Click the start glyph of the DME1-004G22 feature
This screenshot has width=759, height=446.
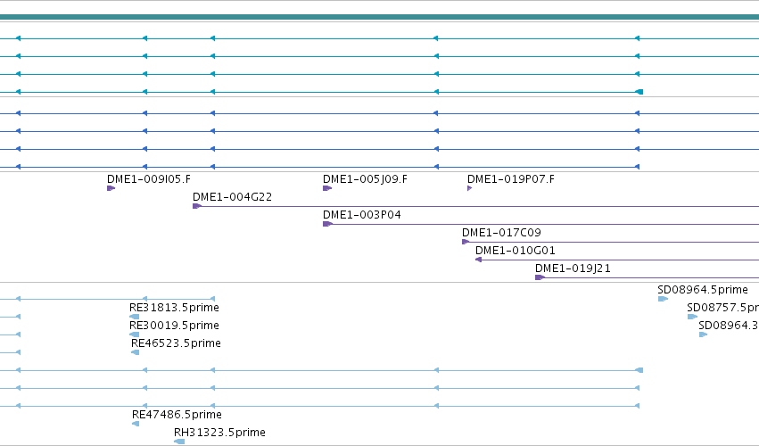tap(197, 206)
